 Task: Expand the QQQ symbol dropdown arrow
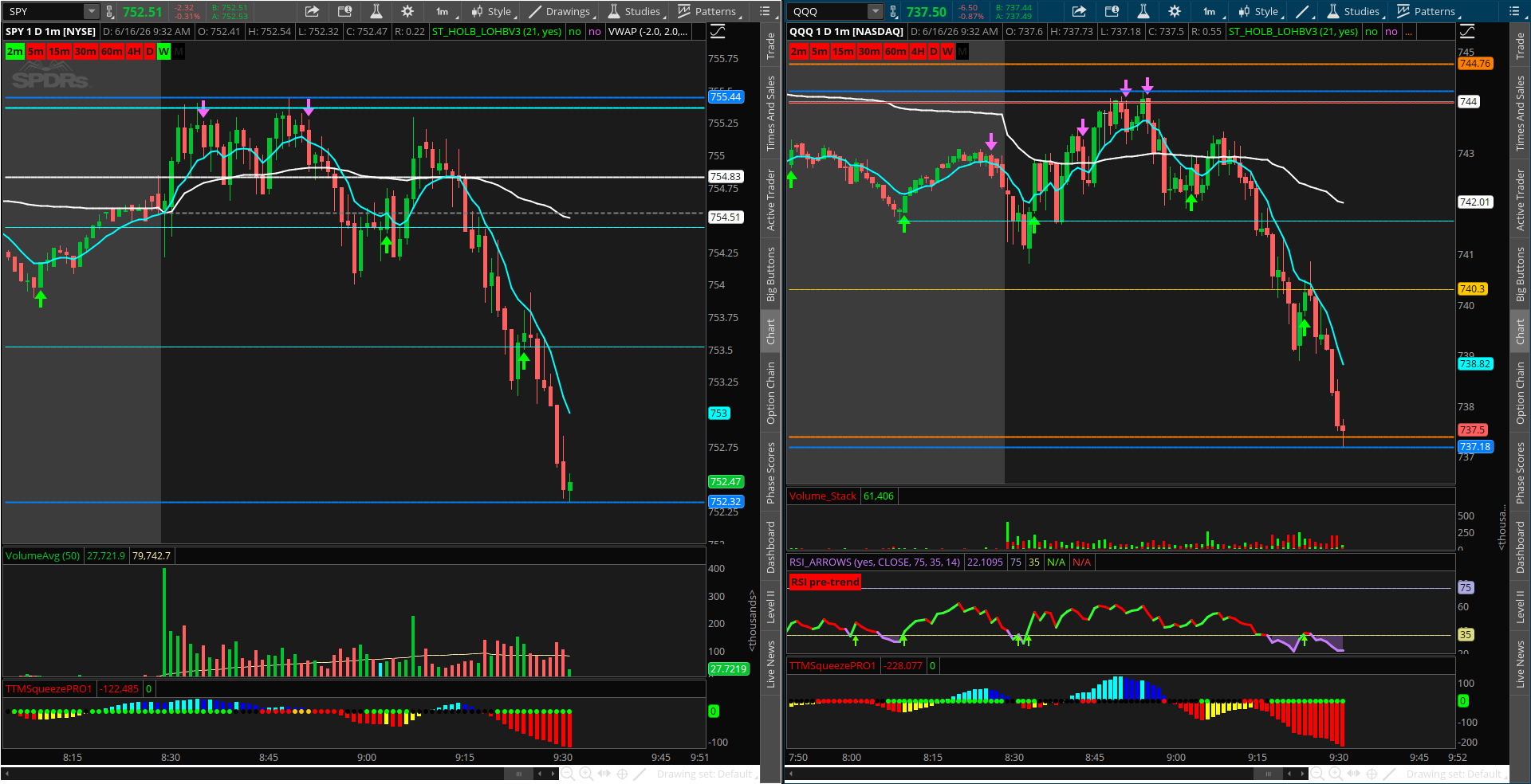[875, 11]
